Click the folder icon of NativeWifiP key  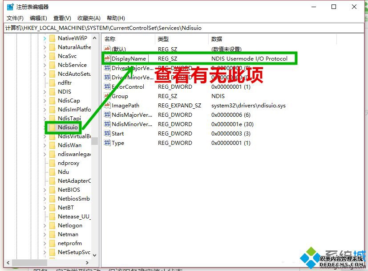tap(53, 38)
